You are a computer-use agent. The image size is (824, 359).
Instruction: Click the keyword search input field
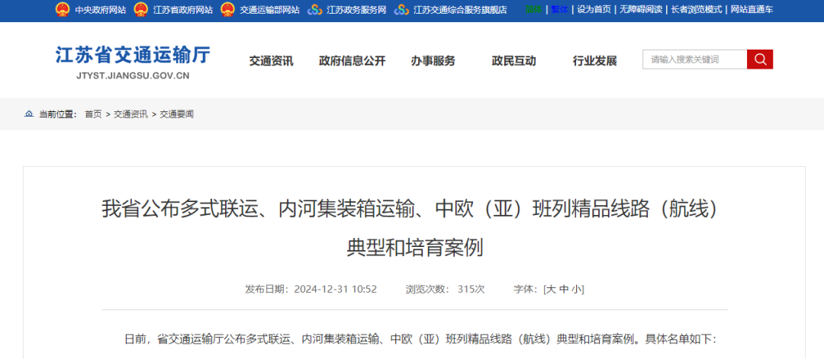[x=694, y=59]
